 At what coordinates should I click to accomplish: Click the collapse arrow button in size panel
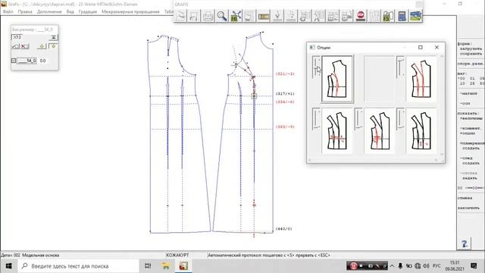tap(53, 37)
